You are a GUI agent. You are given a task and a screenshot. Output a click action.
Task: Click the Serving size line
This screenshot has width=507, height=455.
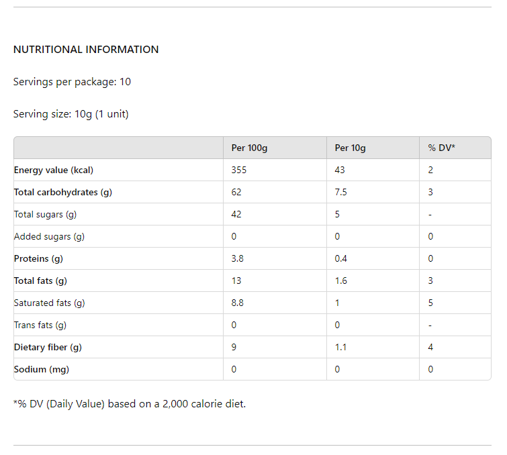point(71,114)
